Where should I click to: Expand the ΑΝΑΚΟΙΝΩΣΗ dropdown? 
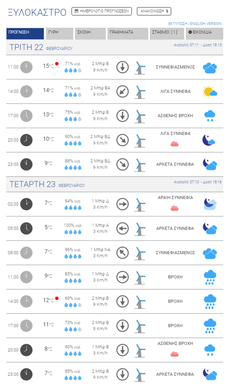(154, 11)
